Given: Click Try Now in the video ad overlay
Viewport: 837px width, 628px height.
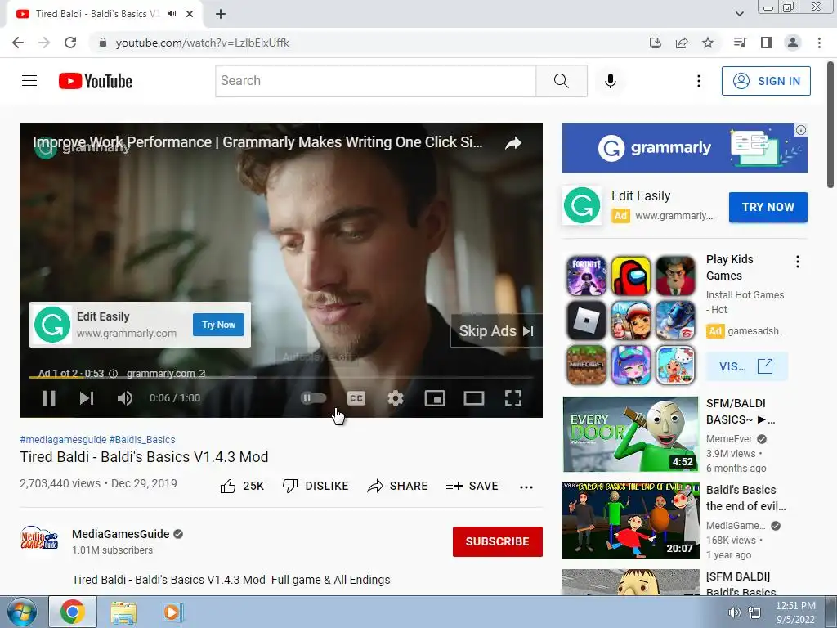Looking at the screenshot, I should pos(218,325).
